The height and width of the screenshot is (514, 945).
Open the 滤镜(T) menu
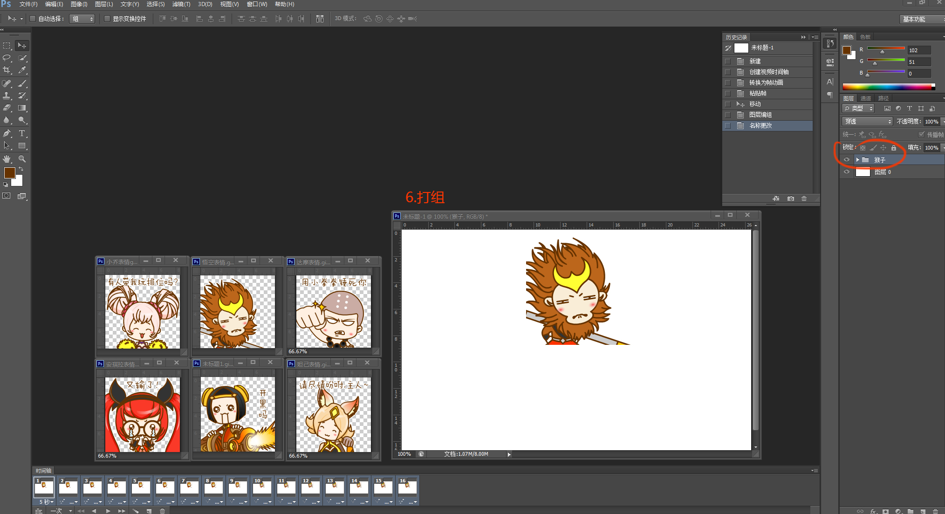click(181, 4)
